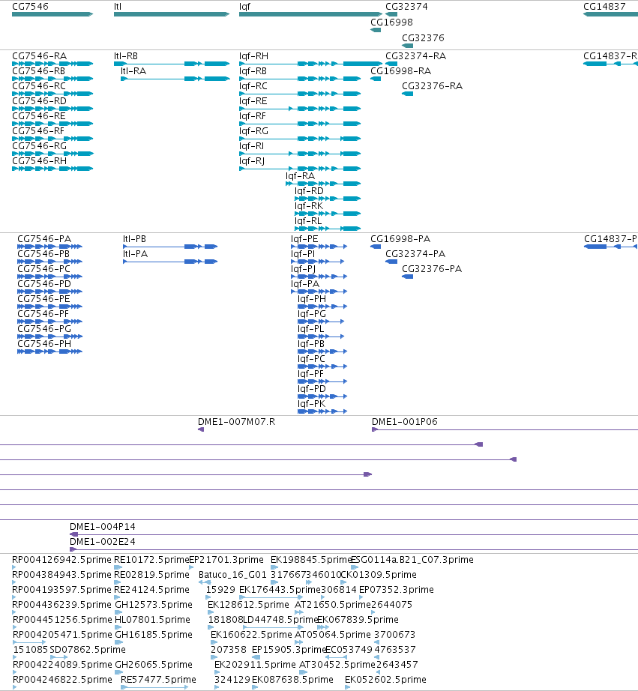Select EST RE57477.5prime label
This screenshot has width=638, height=691.
pos(158,680)
